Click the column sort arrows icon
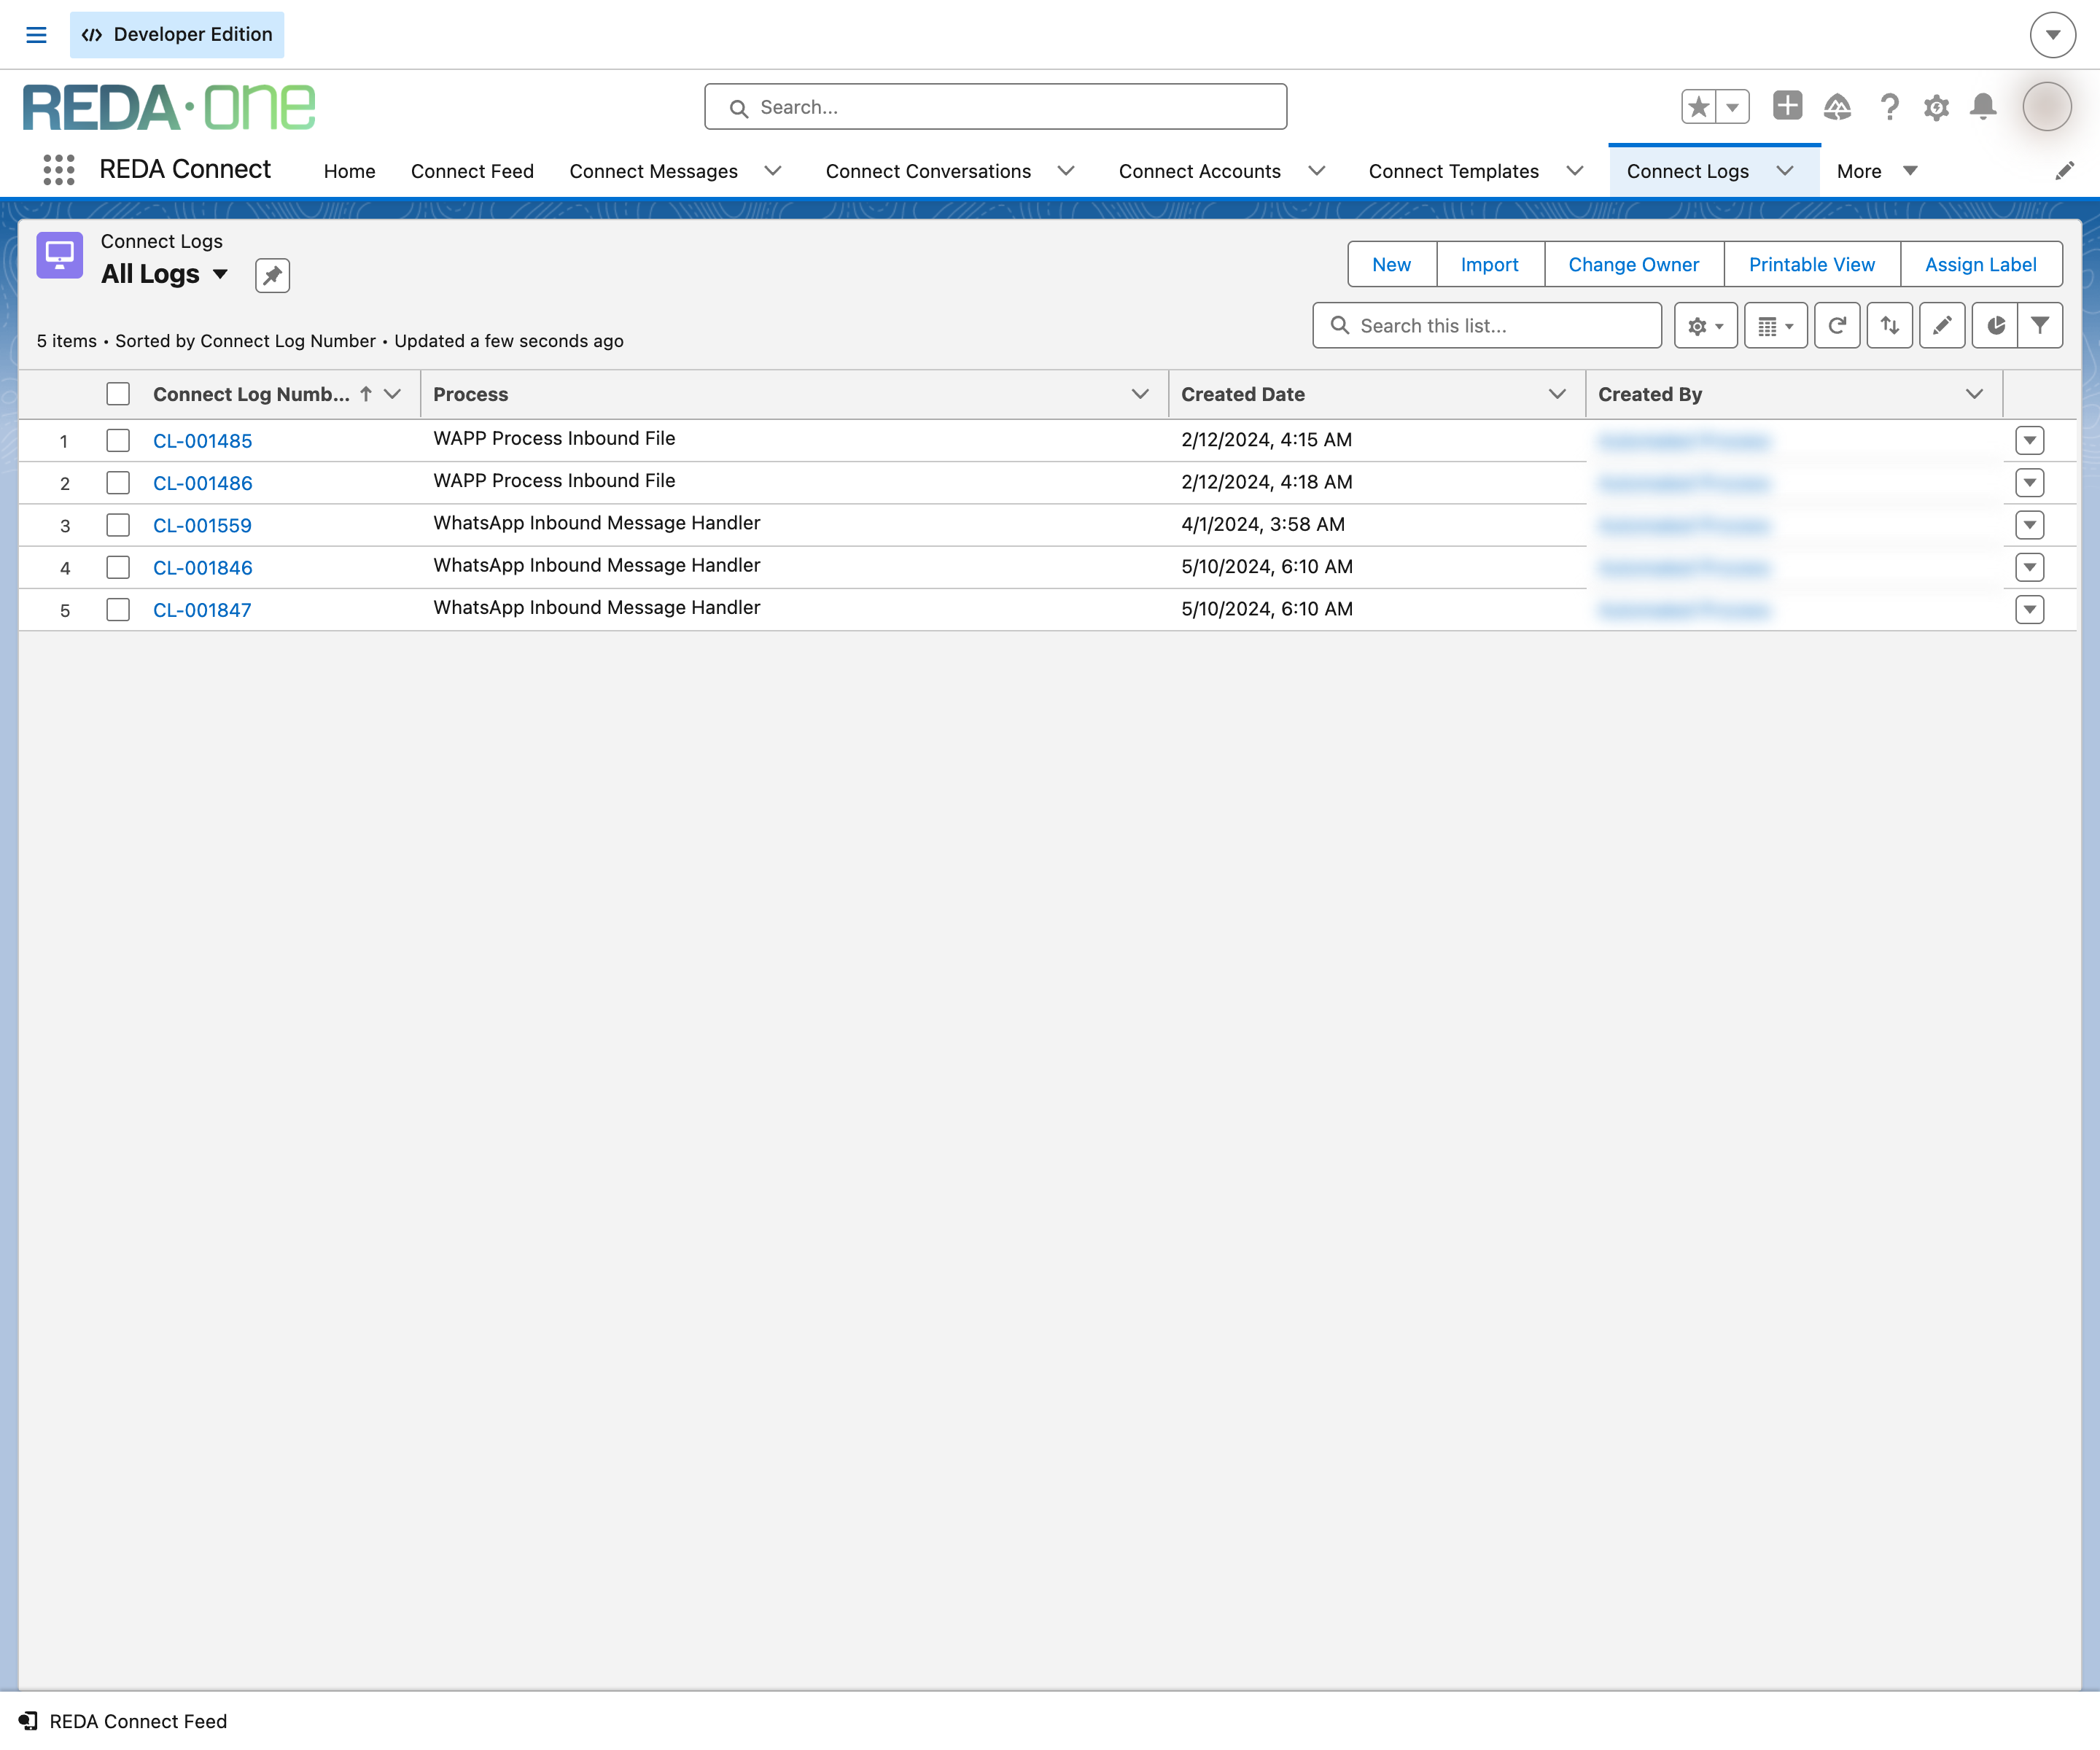Viewport: 2100px width, 1750px height. [1889, 325]
